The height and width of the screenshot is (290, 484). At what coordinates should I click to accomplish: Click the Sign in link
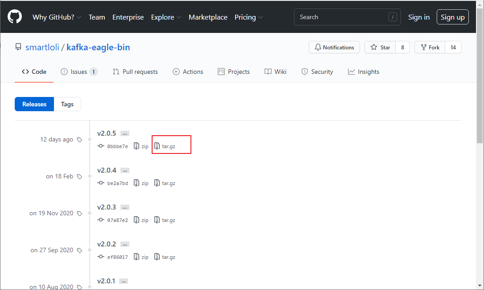click(418, 17)
